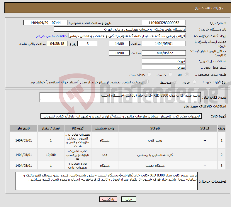Click the response deadline time 14:00 field
The height and width of the screenshot is (207, 231).
point(119,43)
